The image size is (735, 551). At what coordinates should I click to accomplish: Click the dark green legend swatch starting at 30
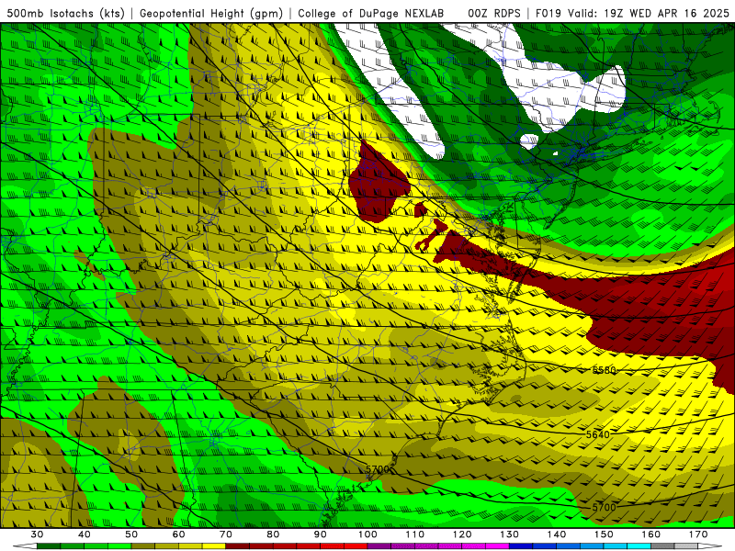point(49,546)
